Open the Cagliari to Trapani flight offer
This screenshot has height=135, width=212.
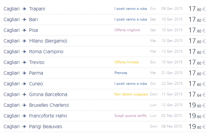pos(37,9)
